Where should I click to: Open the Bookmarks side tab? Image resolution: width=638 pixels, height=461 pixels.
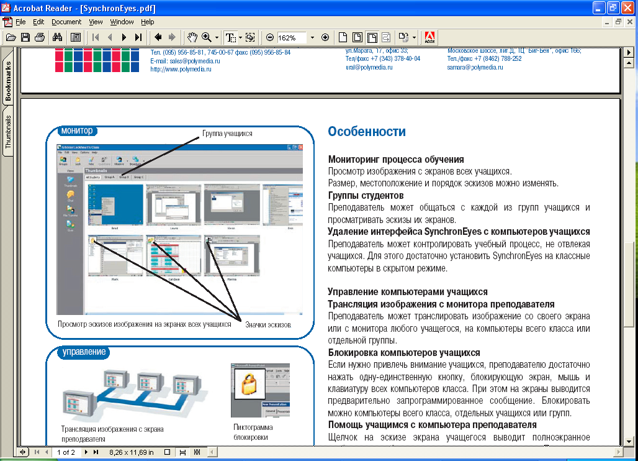click(x=7, y=80)
